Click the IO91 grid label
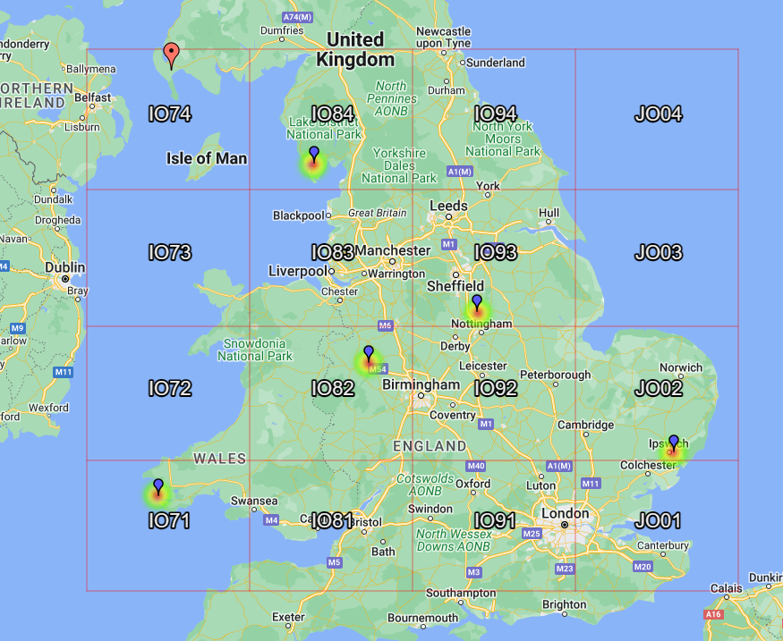 pyautogui.click(x=494, y=521)
